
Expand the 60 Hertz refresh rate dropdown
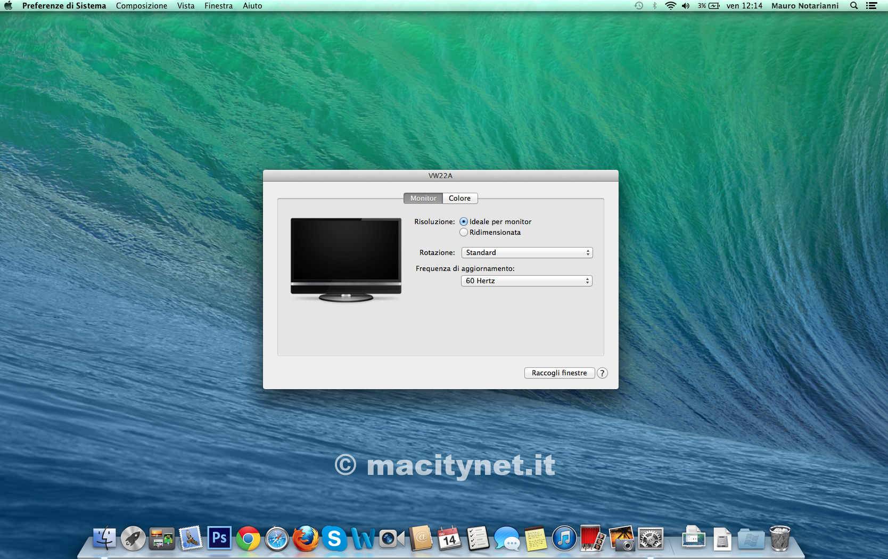pos(527,281)
